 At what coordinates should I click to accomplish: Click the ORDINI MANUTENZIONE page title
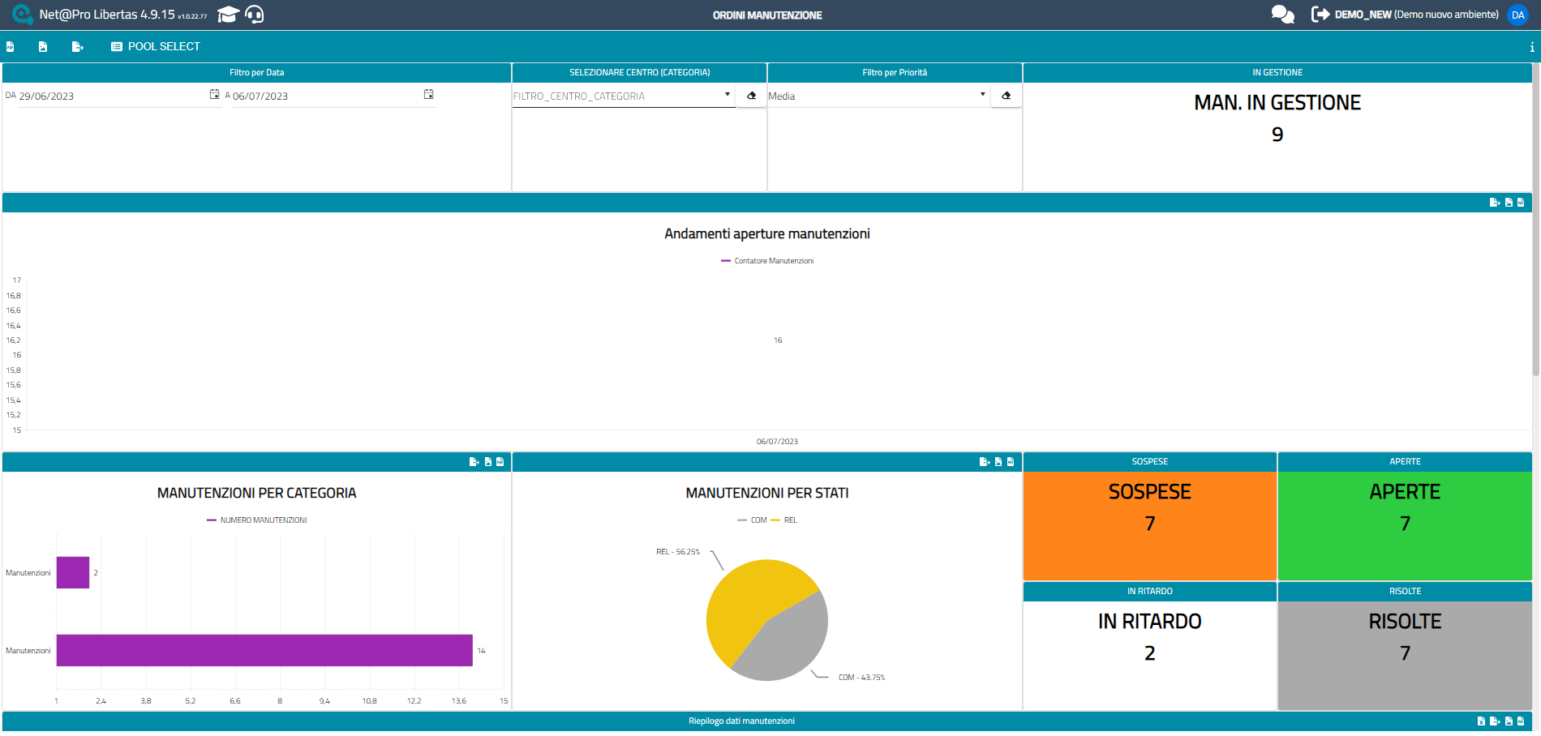[767, 15]
